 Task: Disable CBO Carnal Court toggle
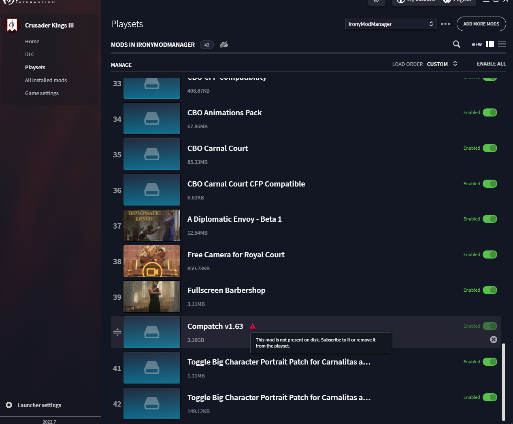pyautogui.click(x=490, y=148)
